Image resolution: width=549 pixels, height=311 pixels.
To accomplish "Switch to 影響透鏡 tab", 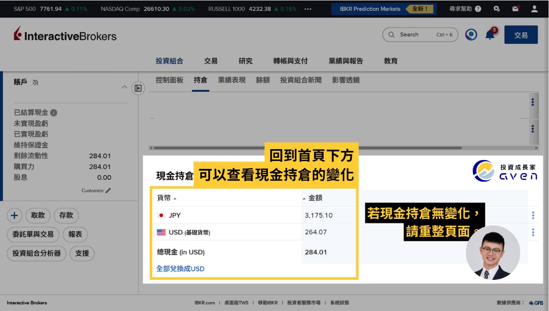I will tap(346, 80).
